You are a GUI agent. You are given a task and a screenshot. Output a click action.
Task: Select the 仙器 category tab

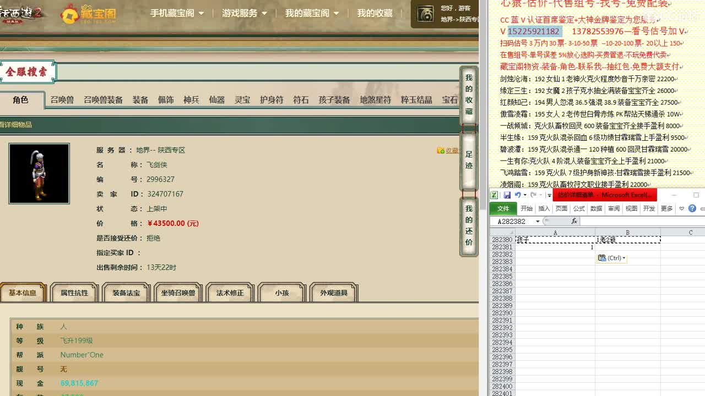[x=216, y=100]
